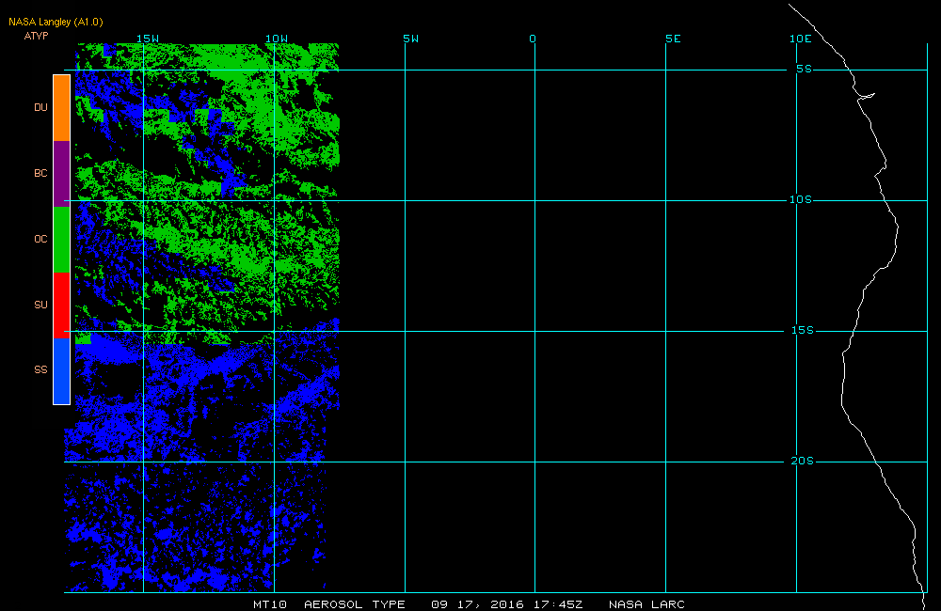Click the NASA Langley (A1.0) title text

point(56,23)
